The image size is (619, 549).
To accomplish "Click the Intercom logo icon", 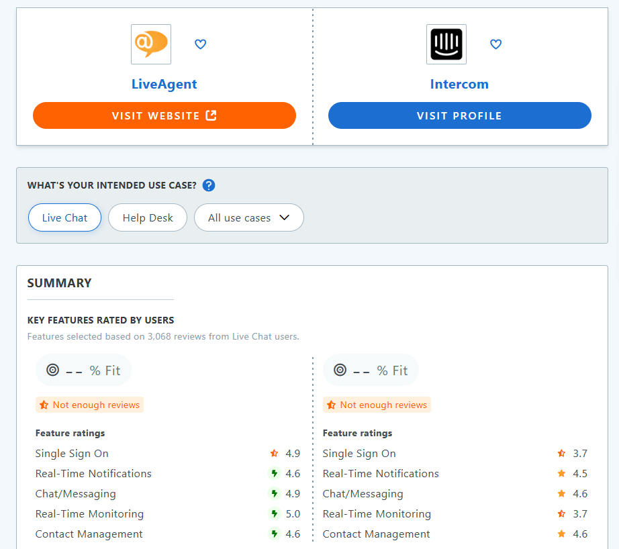I will pos(446,44).
